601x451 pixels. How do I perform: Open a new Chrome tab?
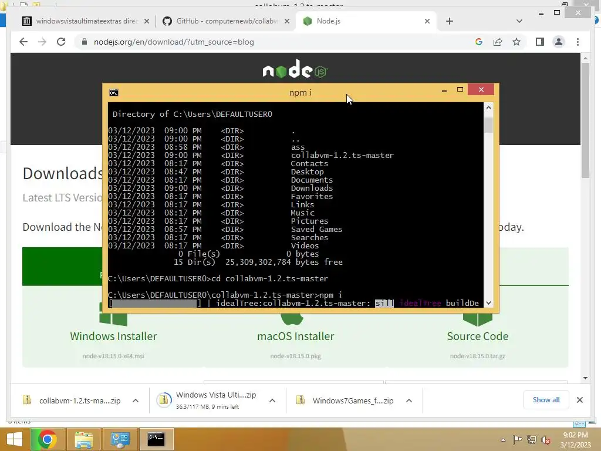[450, 21]
